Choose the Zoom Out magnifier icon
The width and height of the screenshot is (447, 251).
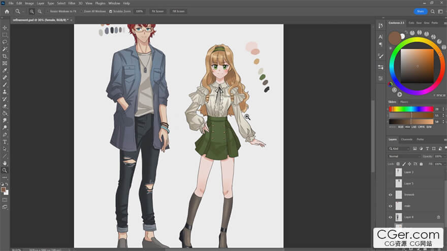40,11
